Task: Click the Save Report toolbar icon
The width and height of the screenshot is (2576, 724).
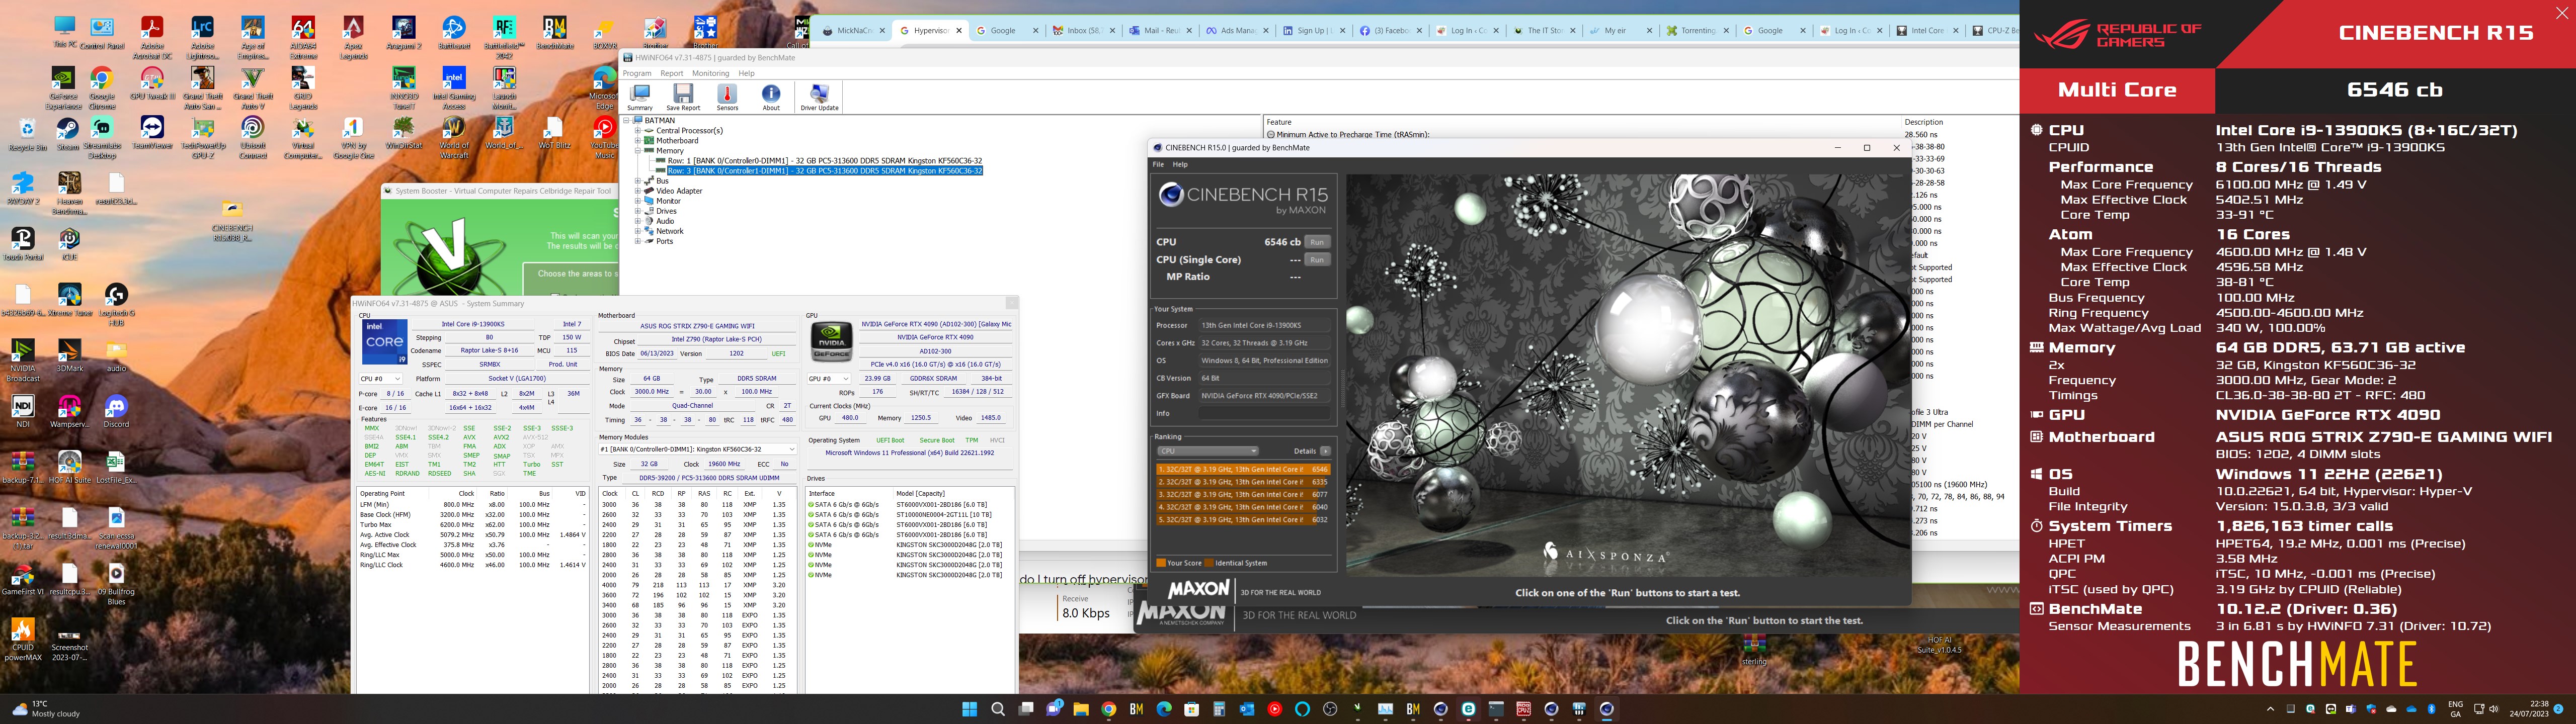Action: (x=683, y=97)
